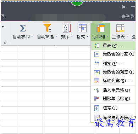Select 行高(H)... menu item
The image size is (138, 134).
[x=114, y=46]
